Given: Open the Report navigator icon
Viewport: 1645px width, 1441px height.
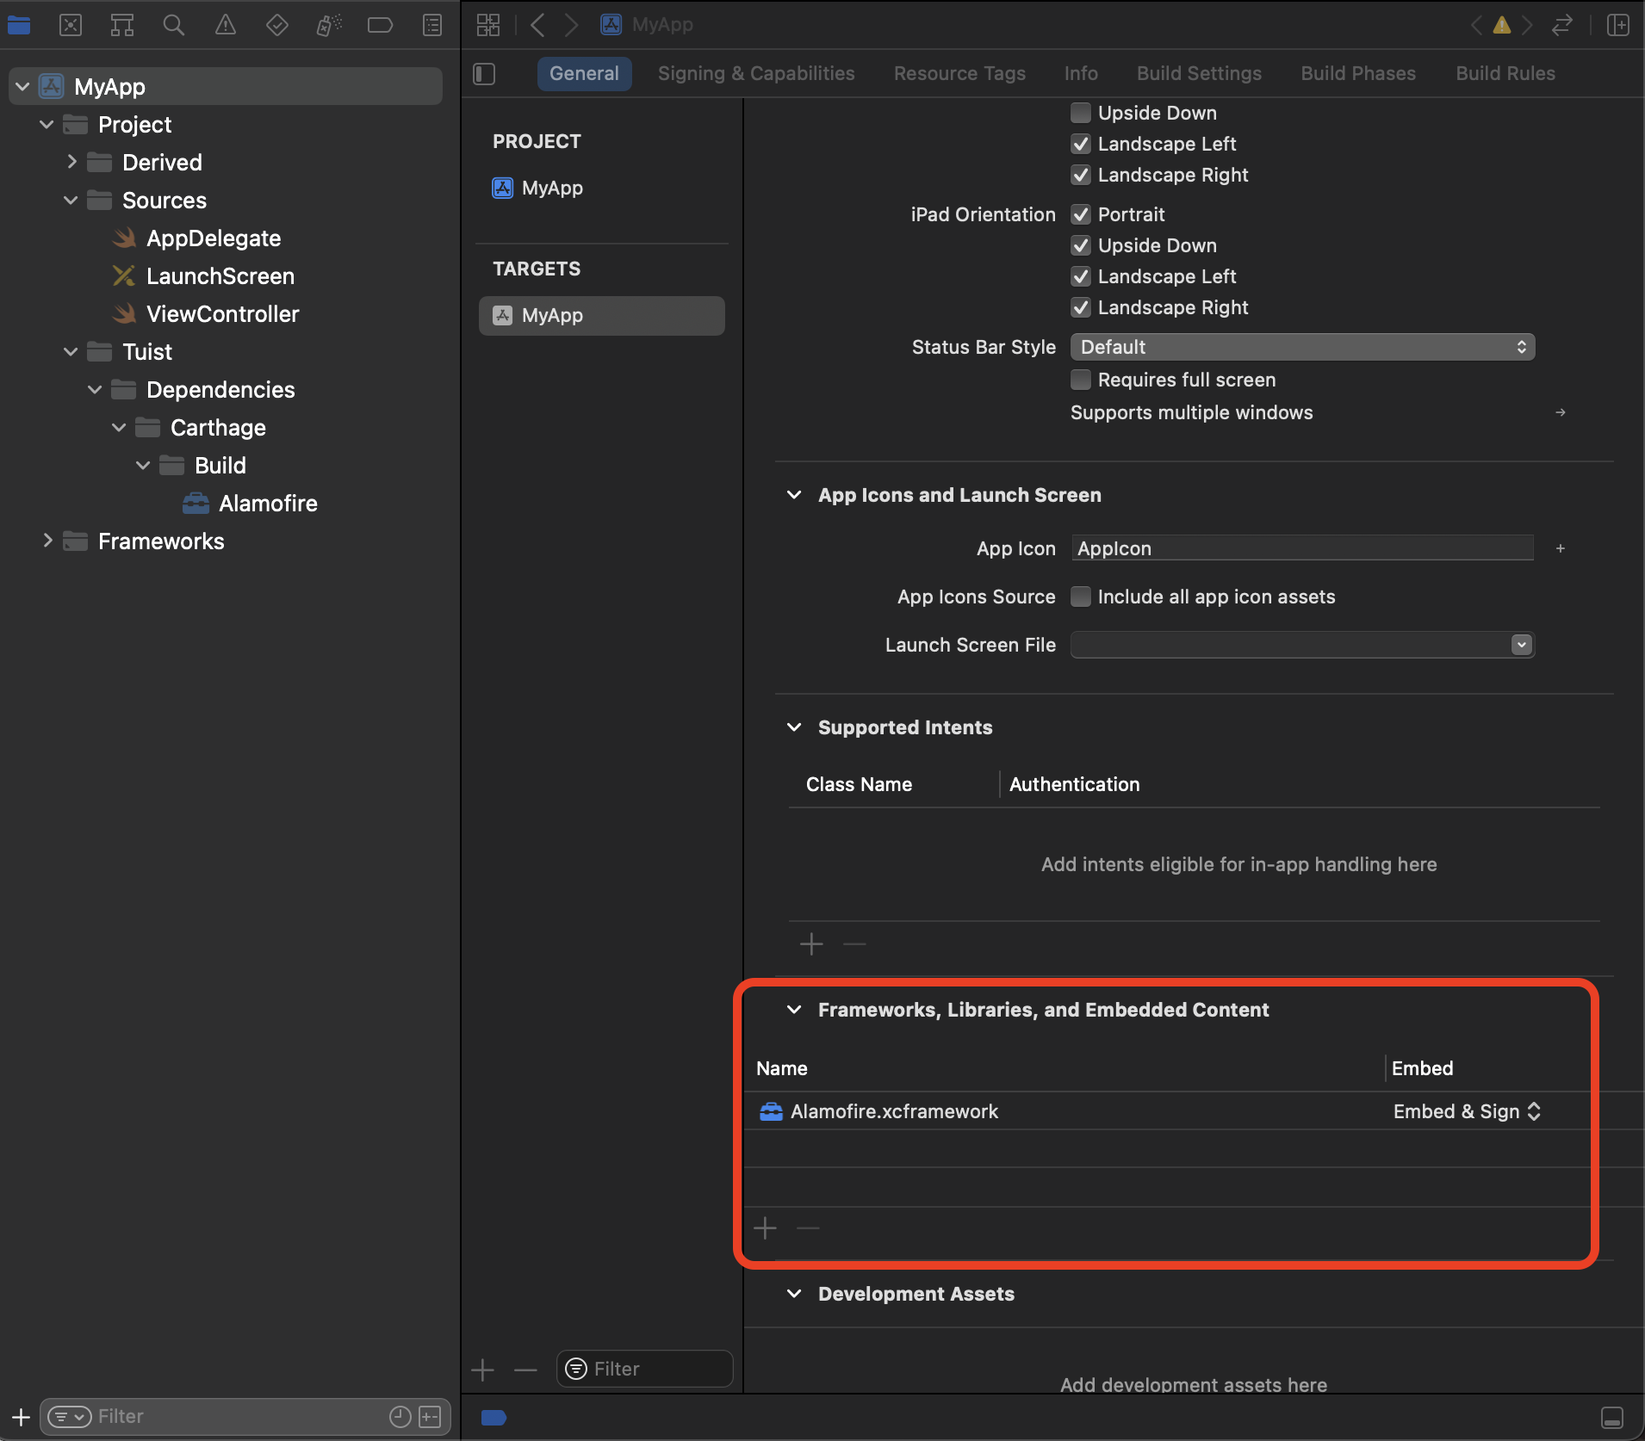Looking at the screenshot, I should tap(432, 25).
